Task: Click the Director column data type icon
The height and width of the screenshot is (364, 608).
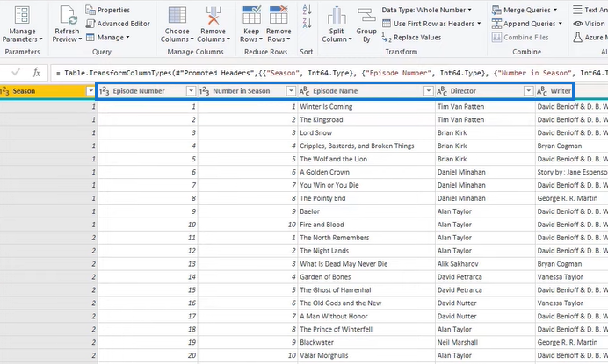Action: [x=442, y=91]
